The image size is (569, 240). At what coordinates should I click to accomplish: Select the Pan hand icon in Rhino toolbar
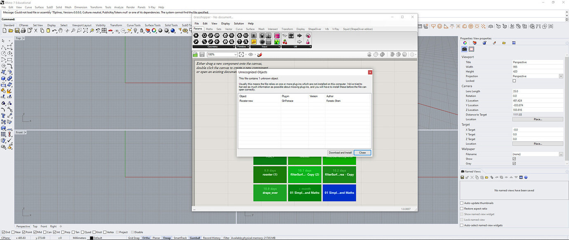[x=61, y=31]
